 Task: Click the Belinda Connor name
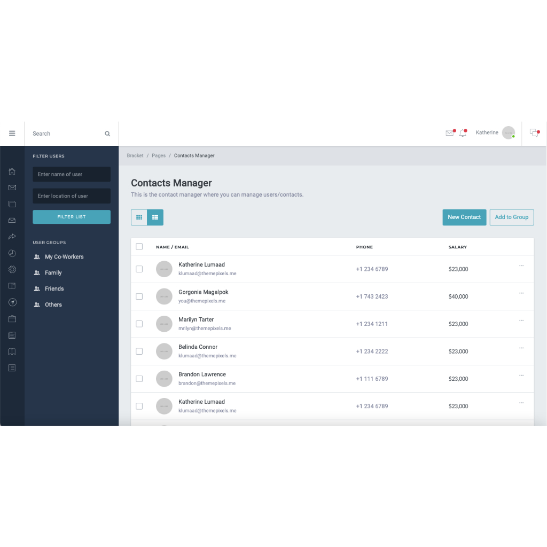198,347
